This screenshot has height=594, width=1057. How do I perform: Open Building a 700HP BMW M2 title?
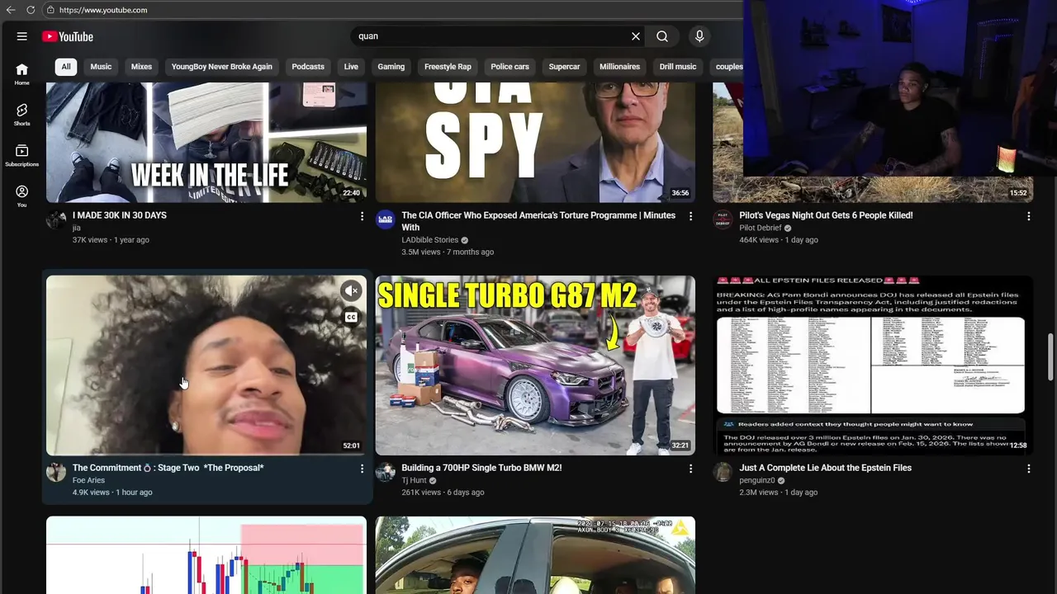point(481,468)
